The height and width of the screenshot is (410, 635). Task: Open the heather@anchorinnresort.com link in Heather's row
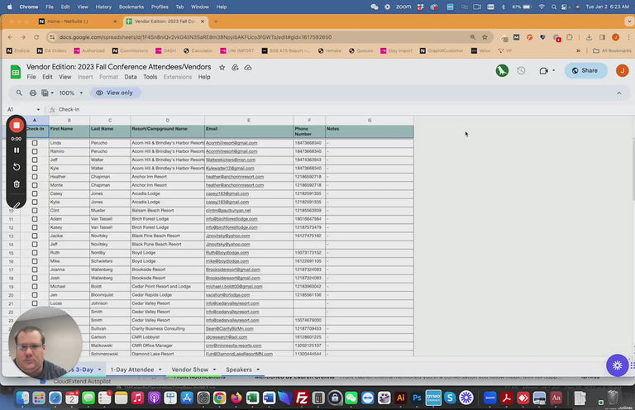(235, 177)
